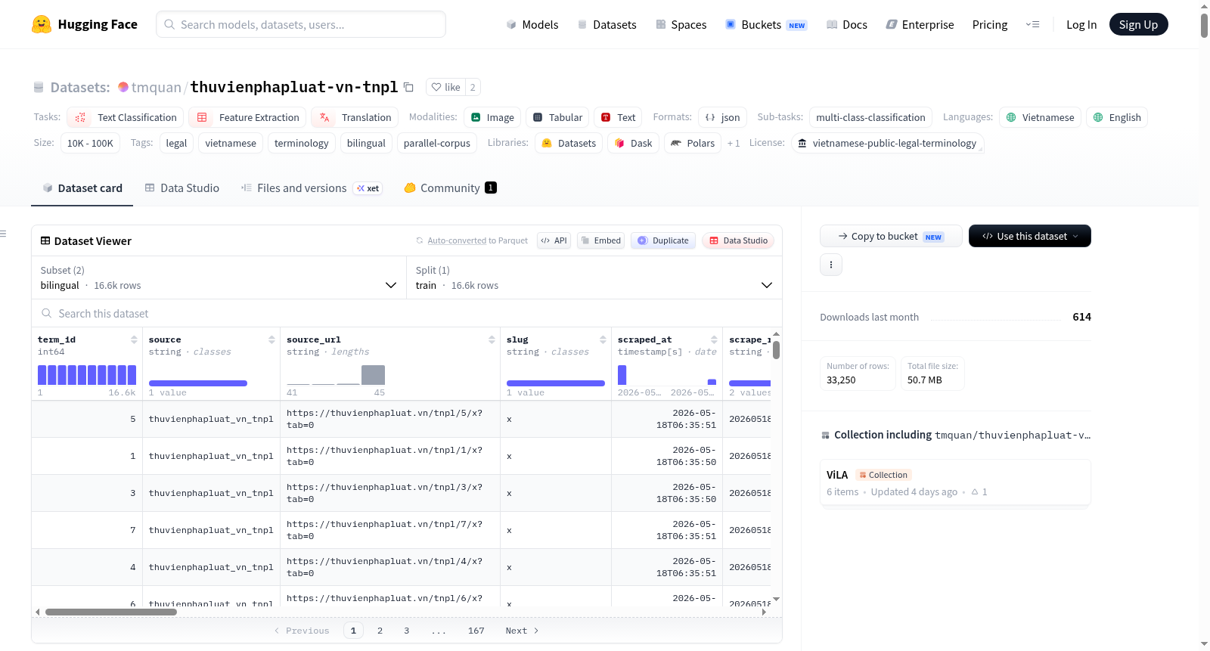Click Copy to bucket button
Screen dimensions: 1210x651
coord(891,236)
